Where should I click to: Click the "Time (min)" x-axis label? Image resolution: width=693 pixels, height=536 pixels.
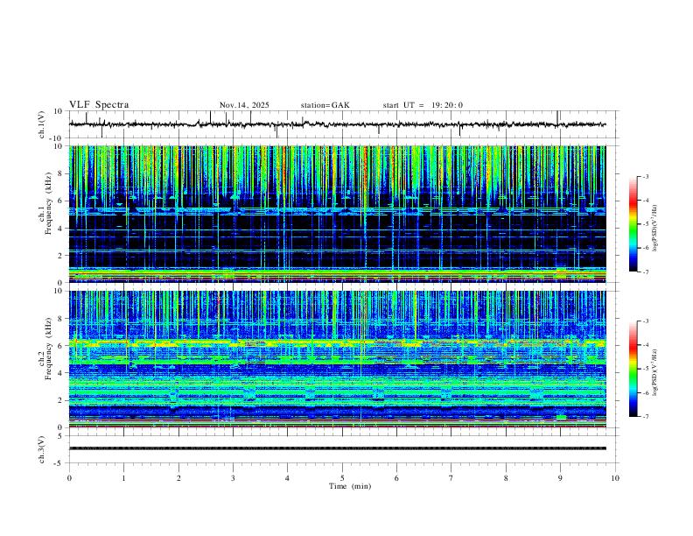[350, 486]
